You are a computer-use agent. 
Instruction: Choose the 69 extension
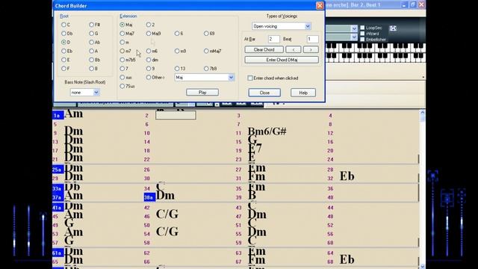pos(206,33)
